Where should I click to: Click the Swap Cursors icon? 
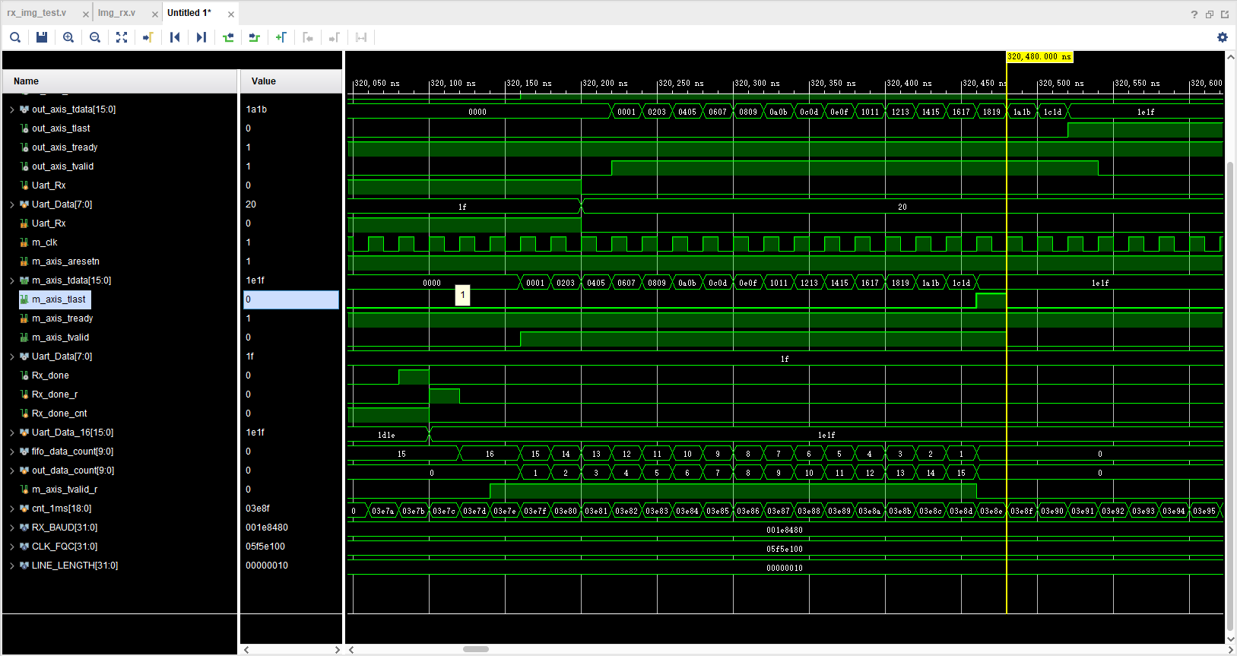tap(361, 37)
